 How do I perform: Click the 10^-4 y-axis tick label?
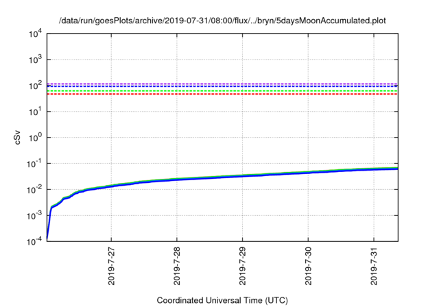point(34,241)
